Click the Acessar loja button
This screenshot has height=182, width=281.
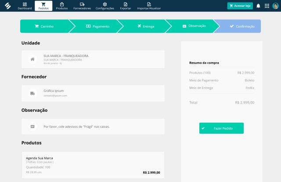click(x=240, y=6)
